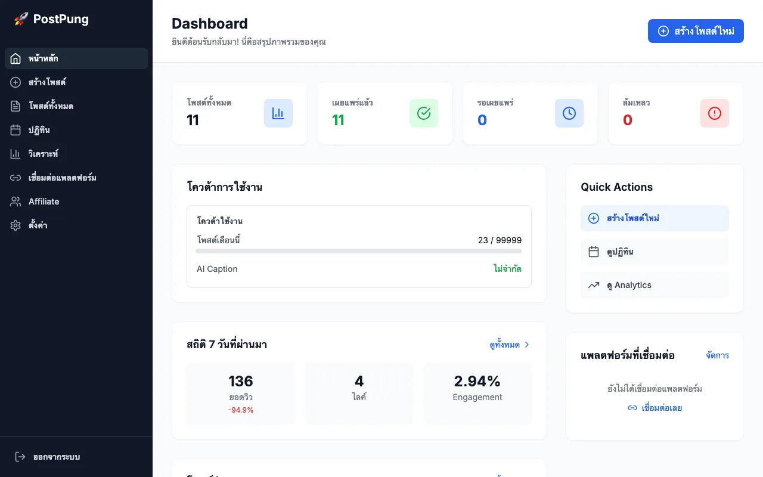Click the clock icon on pending posts card
763x477 pixels.
[569, 113]
